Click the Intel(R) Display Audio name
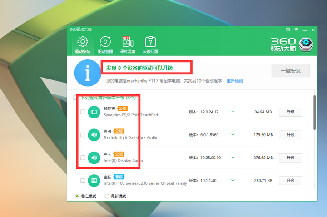 pyautogui.click(x=123, y=161)
